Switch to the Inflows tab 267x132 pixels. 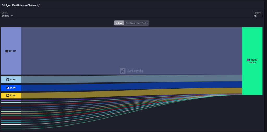coord(119,23)
